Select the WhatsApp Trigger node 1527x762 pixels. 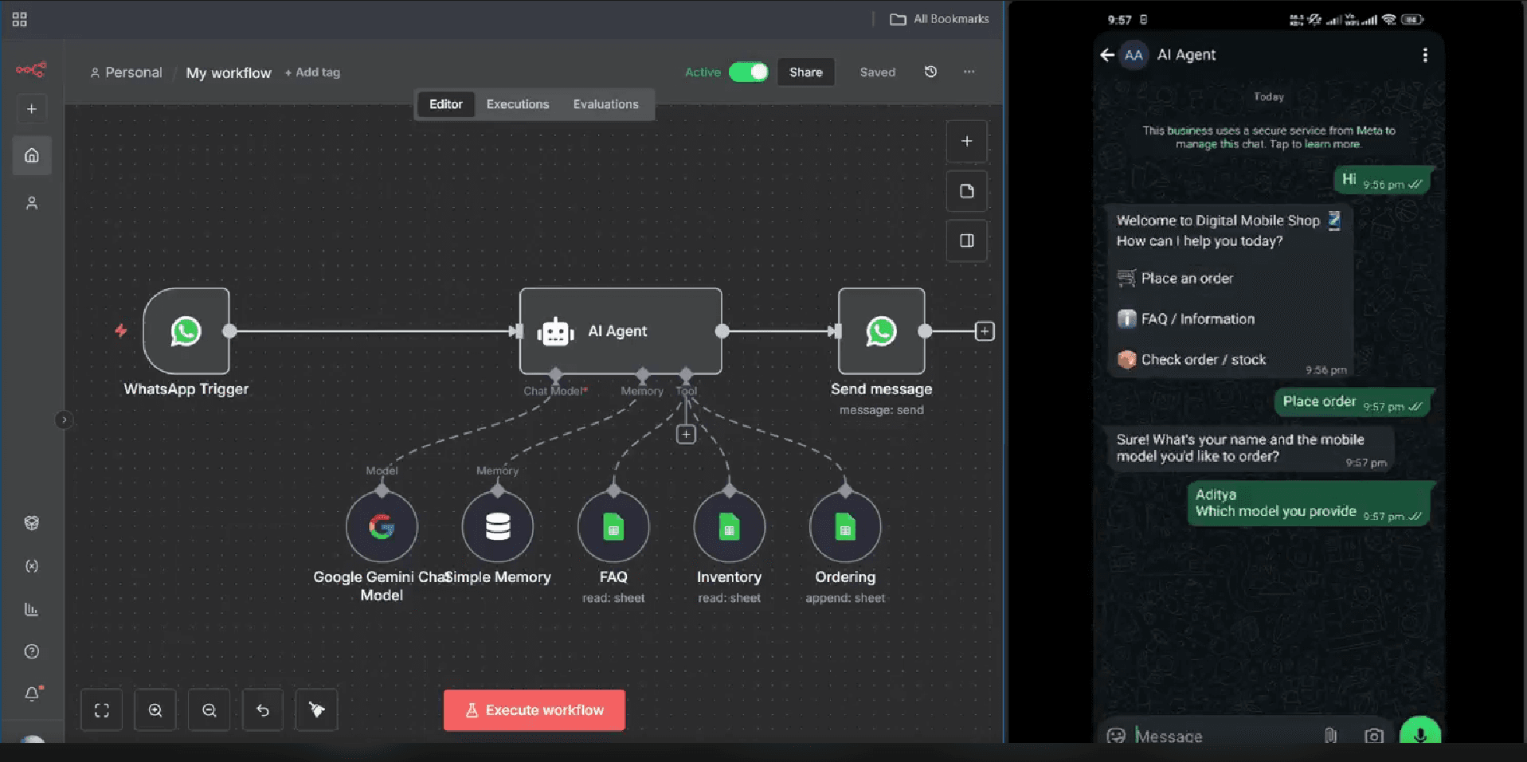[x=186, y=331]
